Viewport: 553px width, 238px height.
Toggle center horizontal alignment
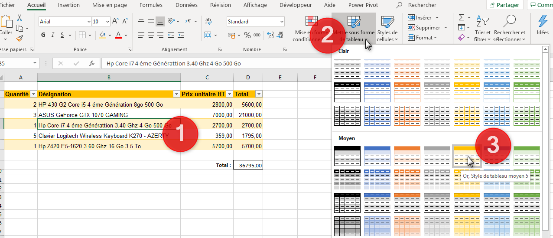[151, 35]
